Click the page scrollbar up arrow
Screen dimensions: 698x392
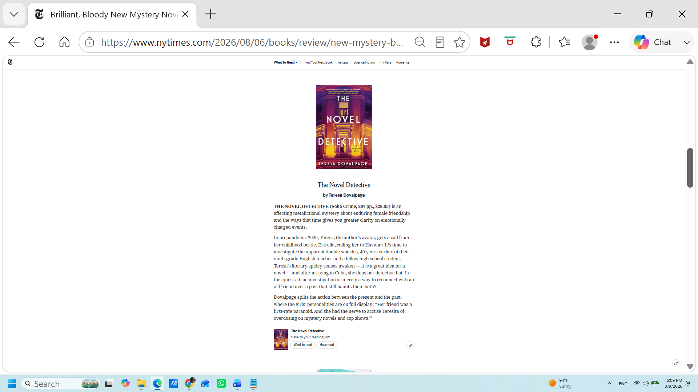690,62
